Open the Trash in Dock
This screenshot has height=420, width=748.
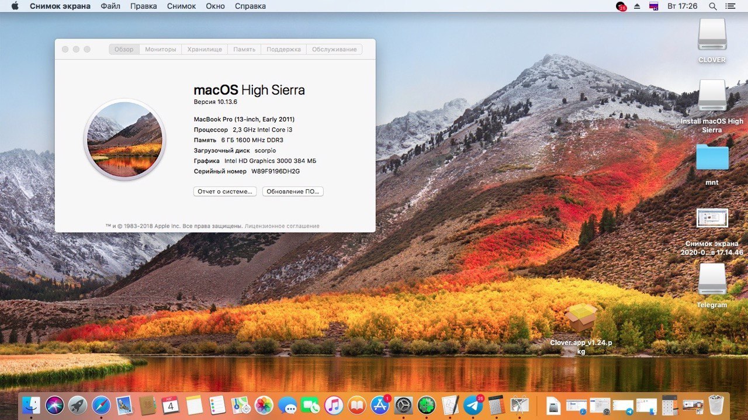tap(716, 405)
